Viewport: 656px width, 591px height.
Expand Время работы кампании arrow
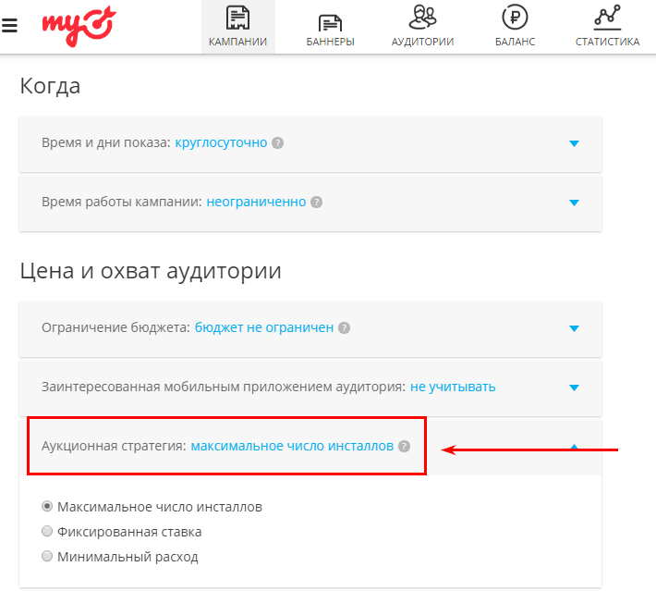[574, 203]
